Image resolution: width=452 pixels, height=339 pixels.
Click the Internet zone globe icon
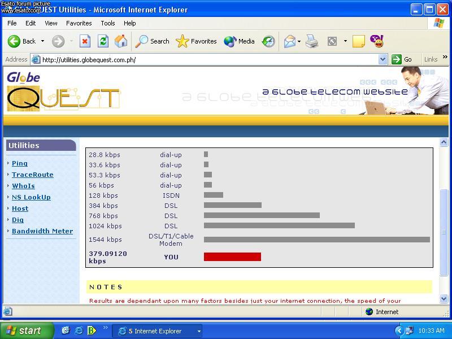[369, 312]
